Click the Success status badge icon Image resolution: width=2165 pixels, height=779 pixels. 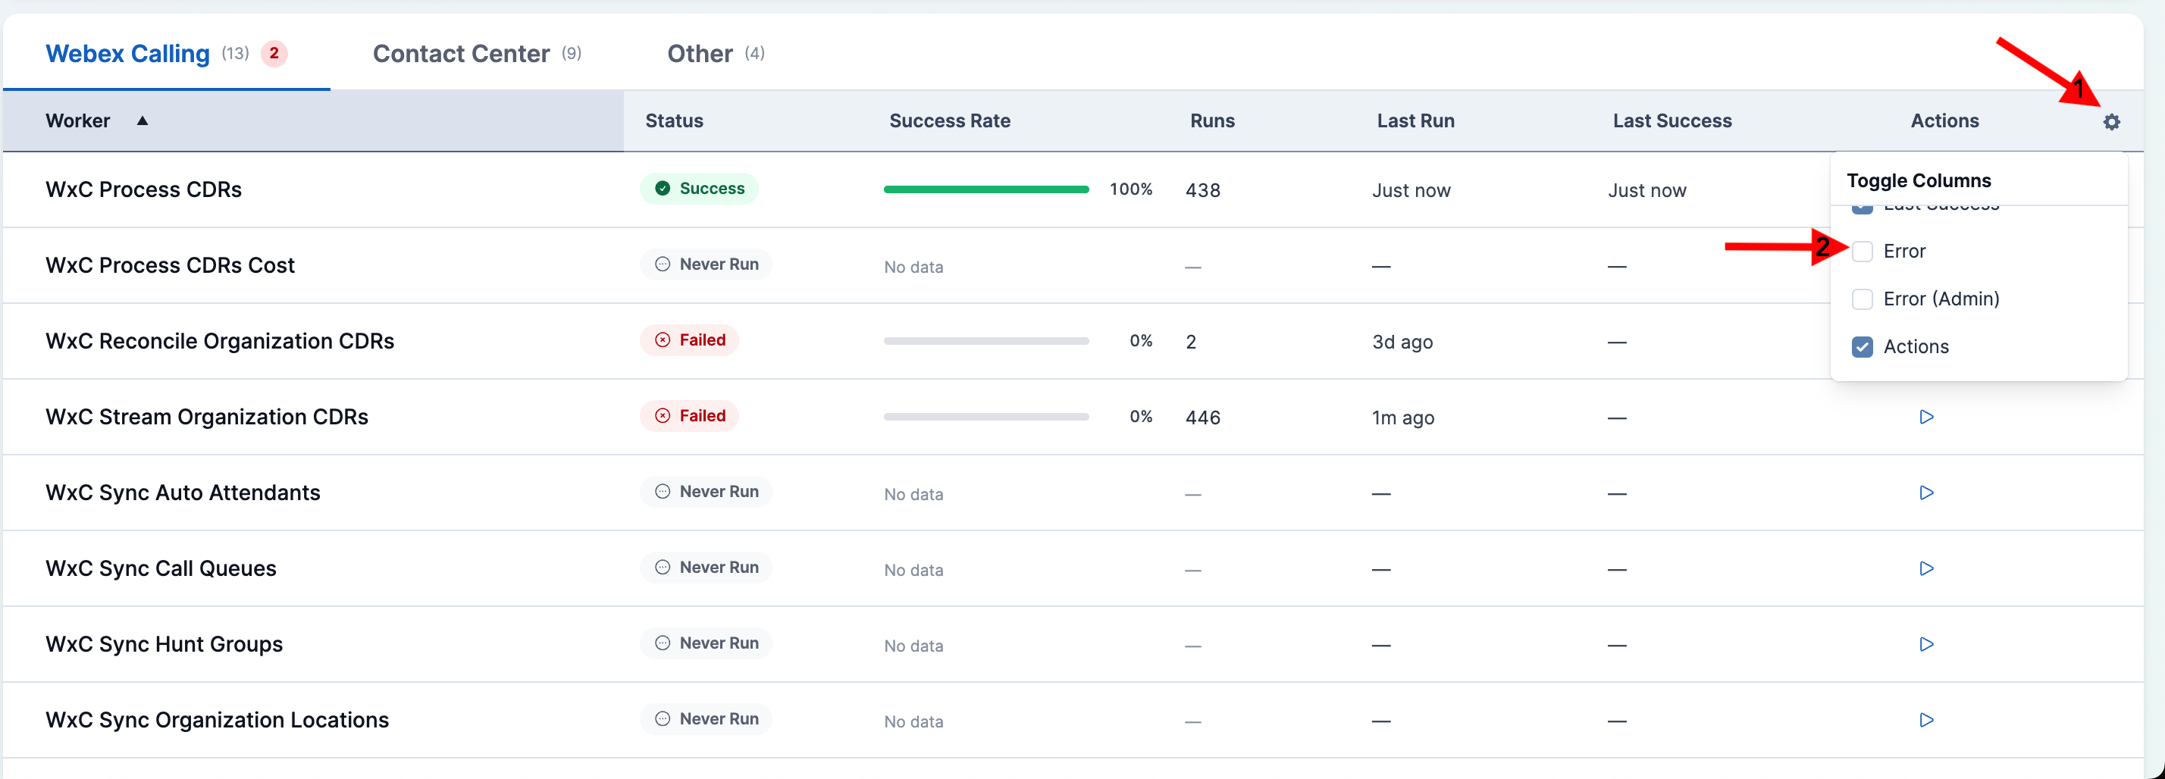pos(663,188)
